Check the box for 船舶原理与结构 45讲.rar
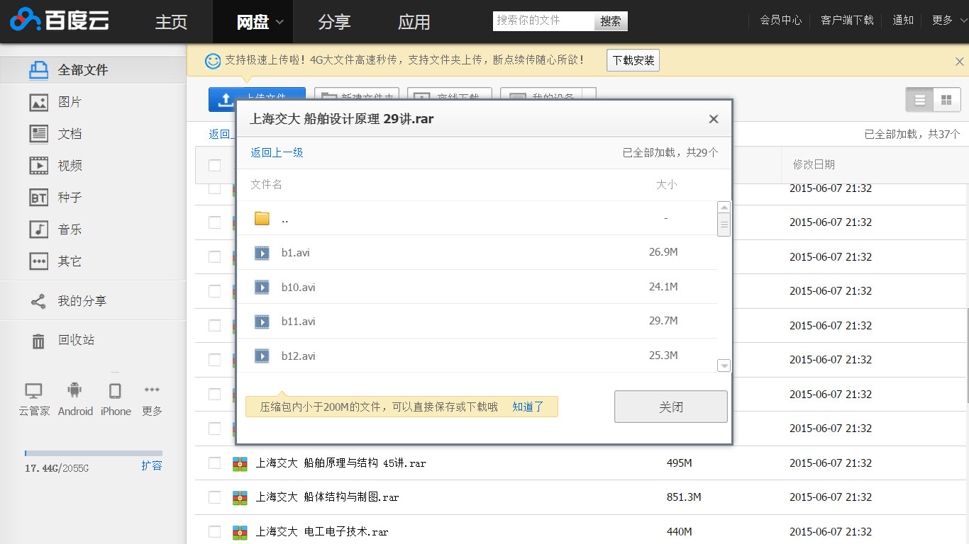This screenshot has height=544, width=969. tap(214, 463)
